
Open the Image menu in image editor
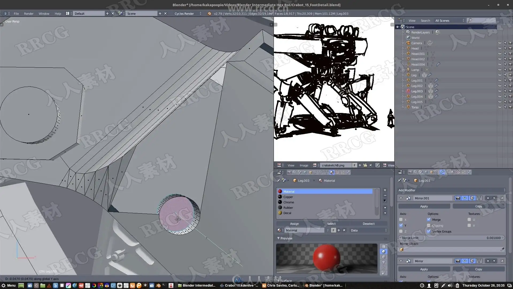(x=304, y=165)
